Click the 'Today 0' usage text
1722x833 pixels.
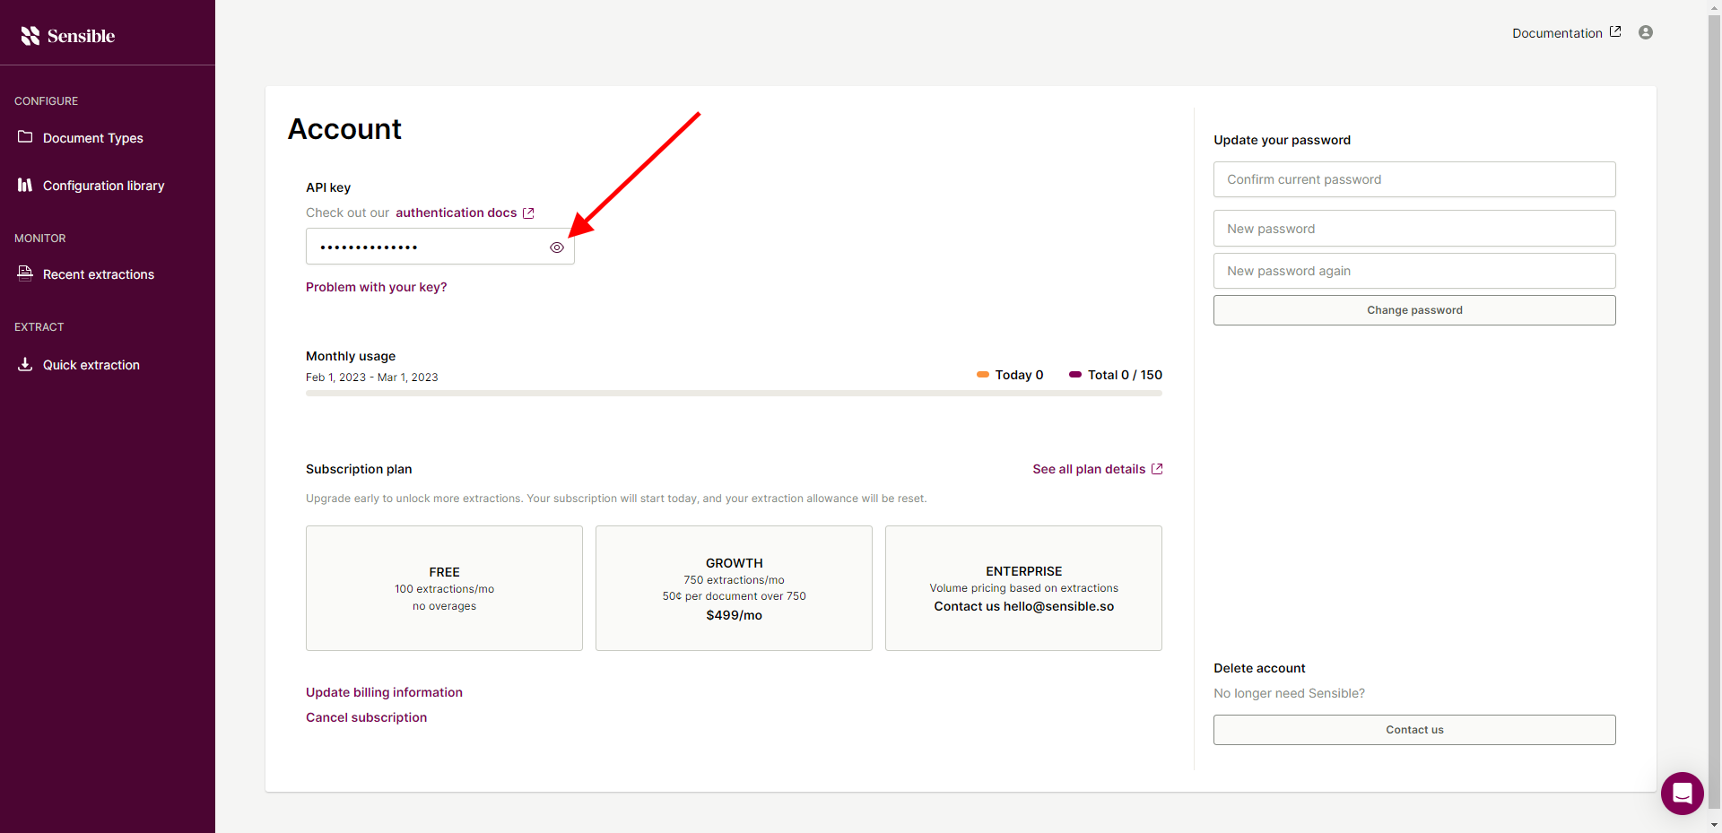click(1019, 375)
